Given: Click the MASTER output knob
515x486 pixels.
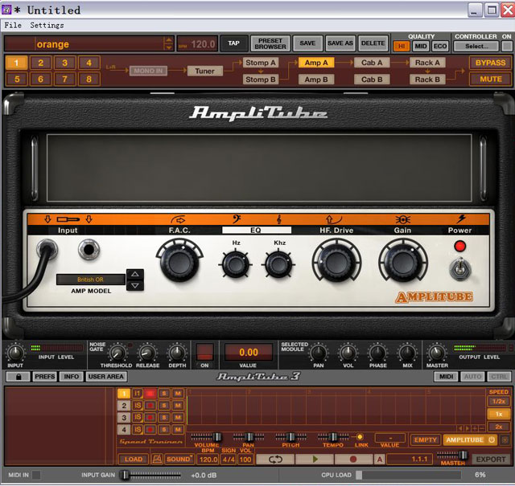Looking at the screenshot, I should pyautogui.click(x=436, y=353).
